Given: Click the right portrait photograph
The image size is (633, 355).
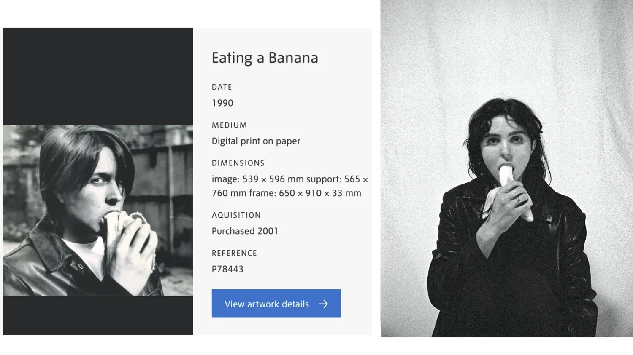Looking at the screenshot, I should [506, 168].
